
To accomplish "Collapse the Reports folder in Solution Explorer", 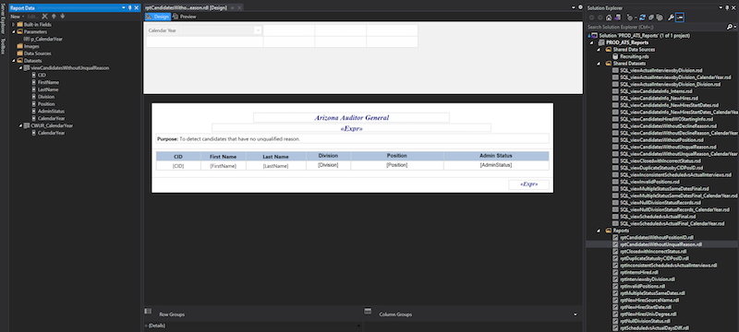I will pos(600,231).
